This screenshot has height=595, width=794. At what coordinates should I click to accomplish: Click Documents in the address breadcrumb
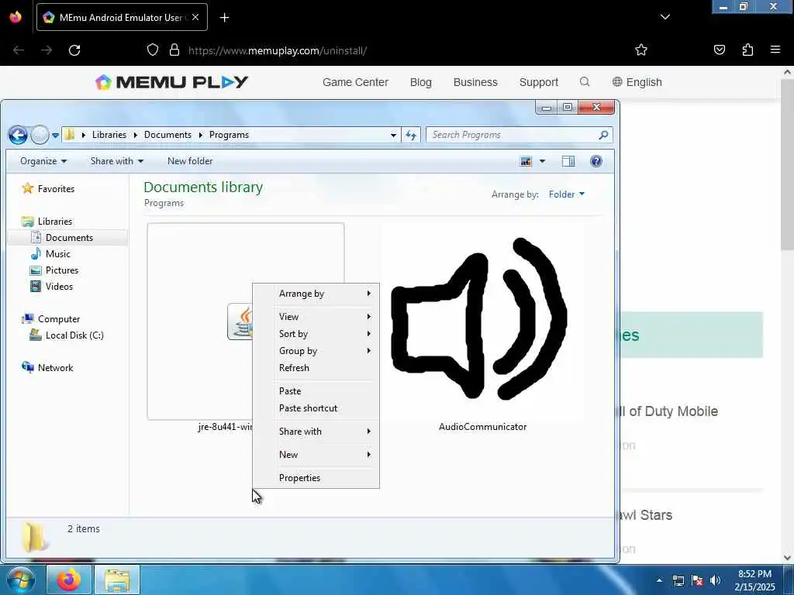click(x=167, y=135)
